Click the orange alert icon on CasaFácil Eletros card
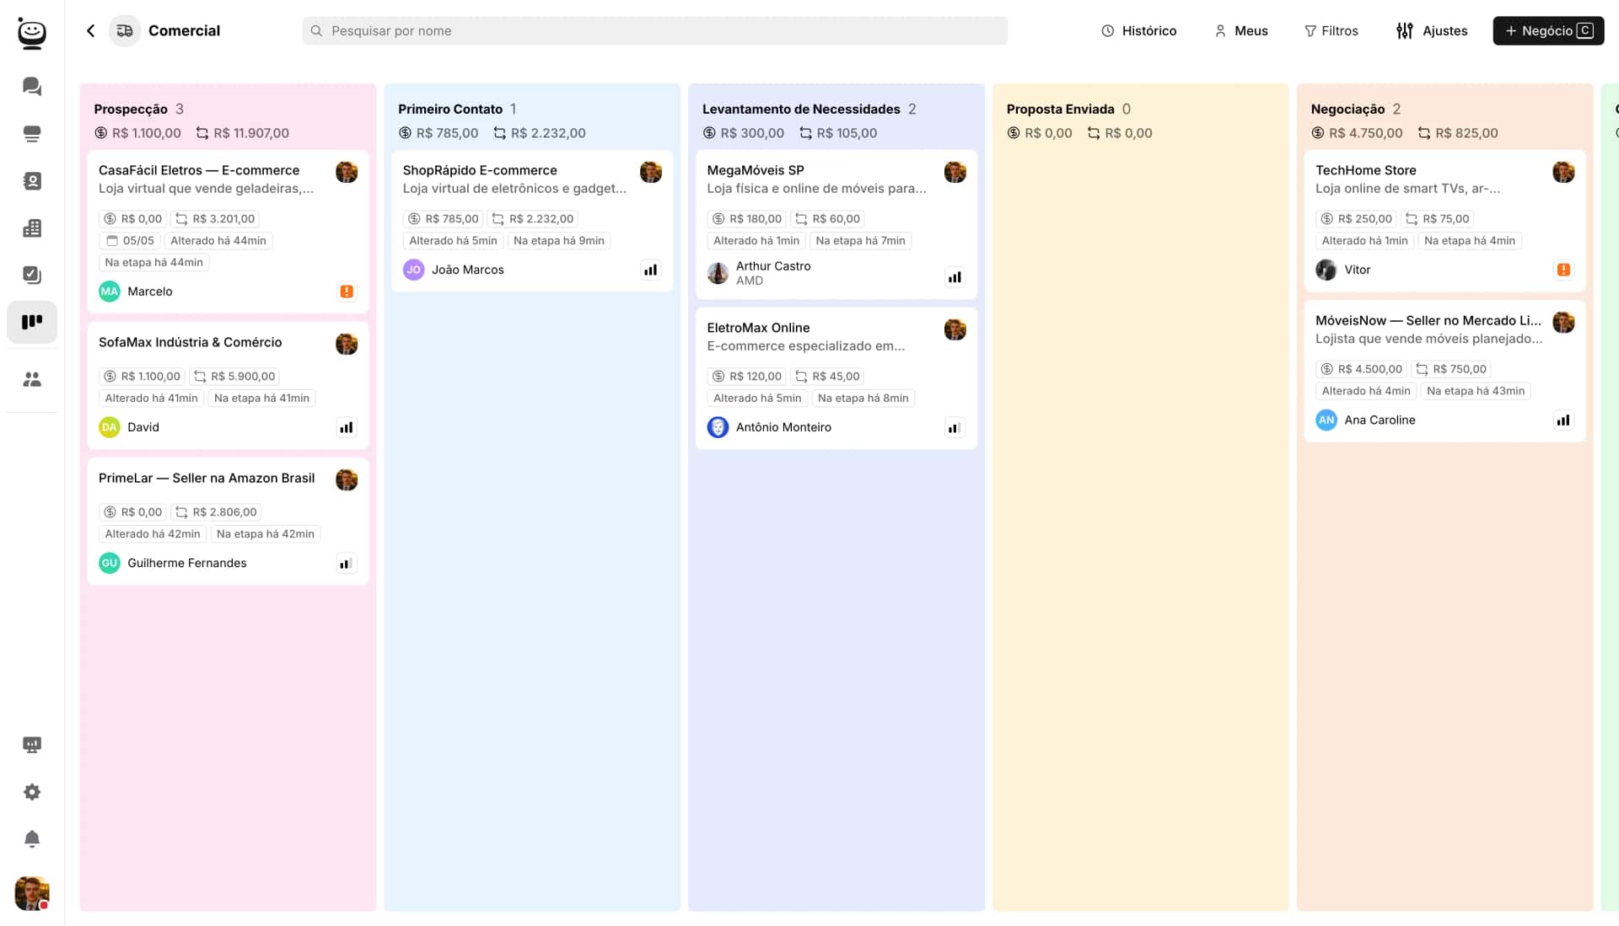The height and width of the screenshot is (926, 1619). pyautogui.click(x=347, y=292)
